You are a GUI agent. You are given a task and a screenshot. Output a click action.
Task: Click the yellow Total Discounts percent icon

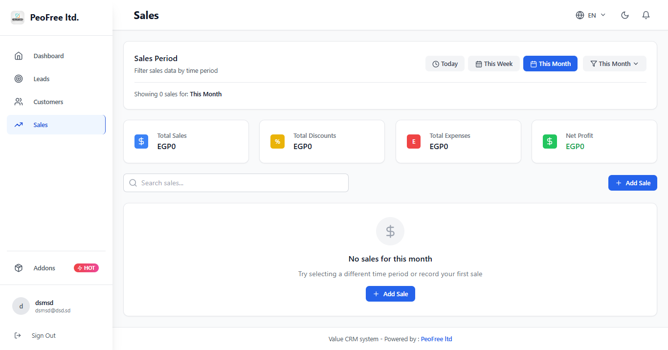[x=277, y=141]
